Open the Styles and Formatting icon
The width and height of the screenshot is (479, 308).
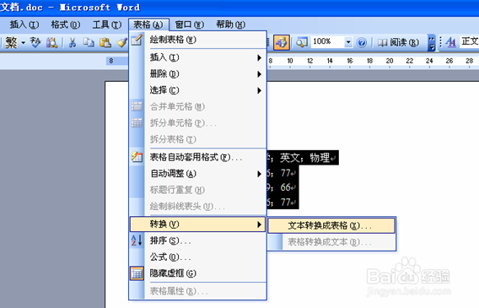pos(451,42)
